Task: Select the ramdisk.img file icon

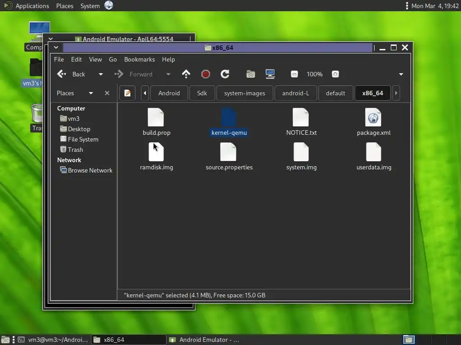Action: point(156,152)
